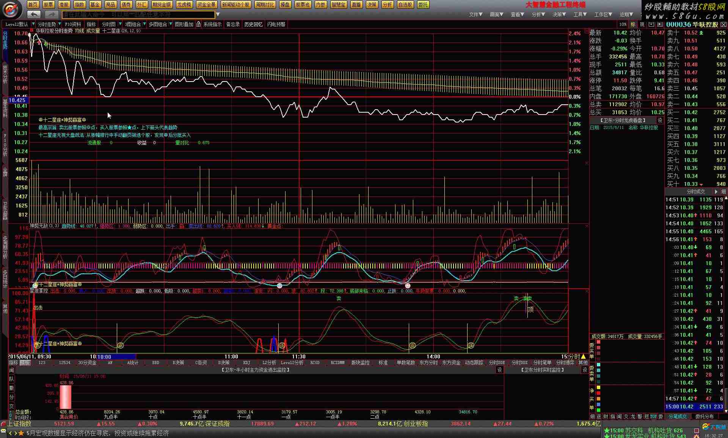Select the 板块监控 indicator tab
Screen dimensions: 728x438
[360, 363]
